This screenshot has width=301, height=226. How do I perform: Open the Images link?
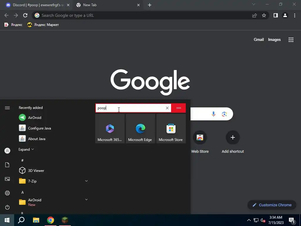[x=274, y=40]
